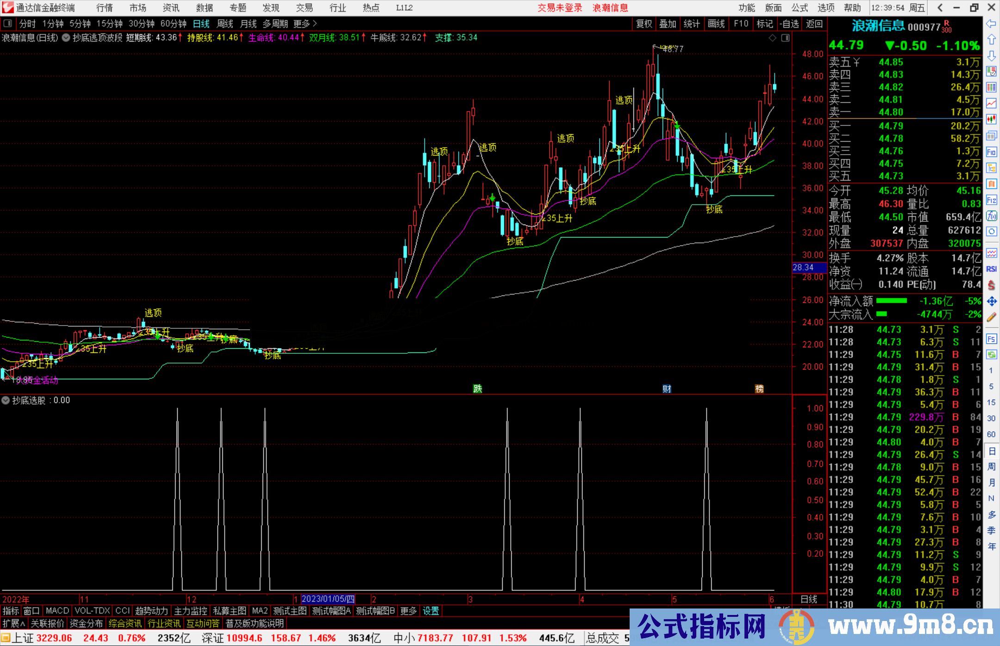Open the 更多 indicator list in bottom tabs
This screenshot has width=1000, height=646.
408,611
